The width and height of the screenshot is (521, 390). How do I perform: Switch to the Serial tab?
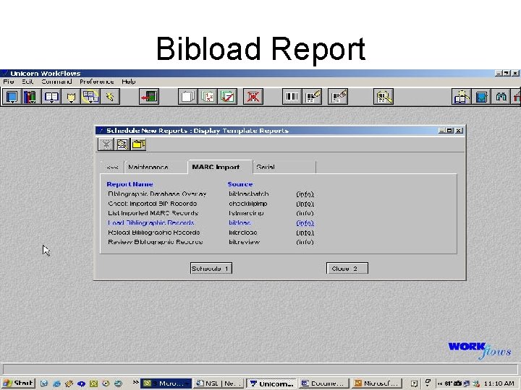point(284,167)
